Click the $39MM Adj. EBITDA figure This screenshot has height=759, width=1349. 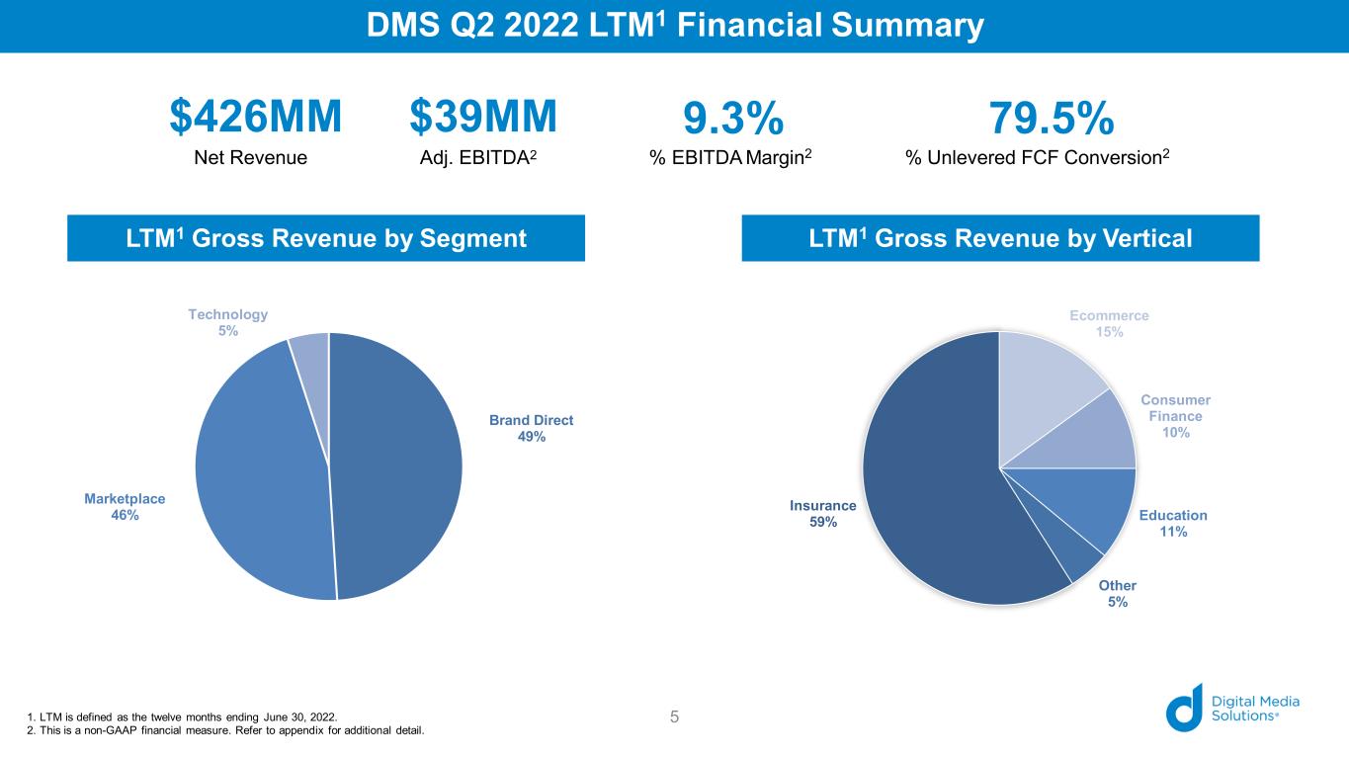coord(483,119)
